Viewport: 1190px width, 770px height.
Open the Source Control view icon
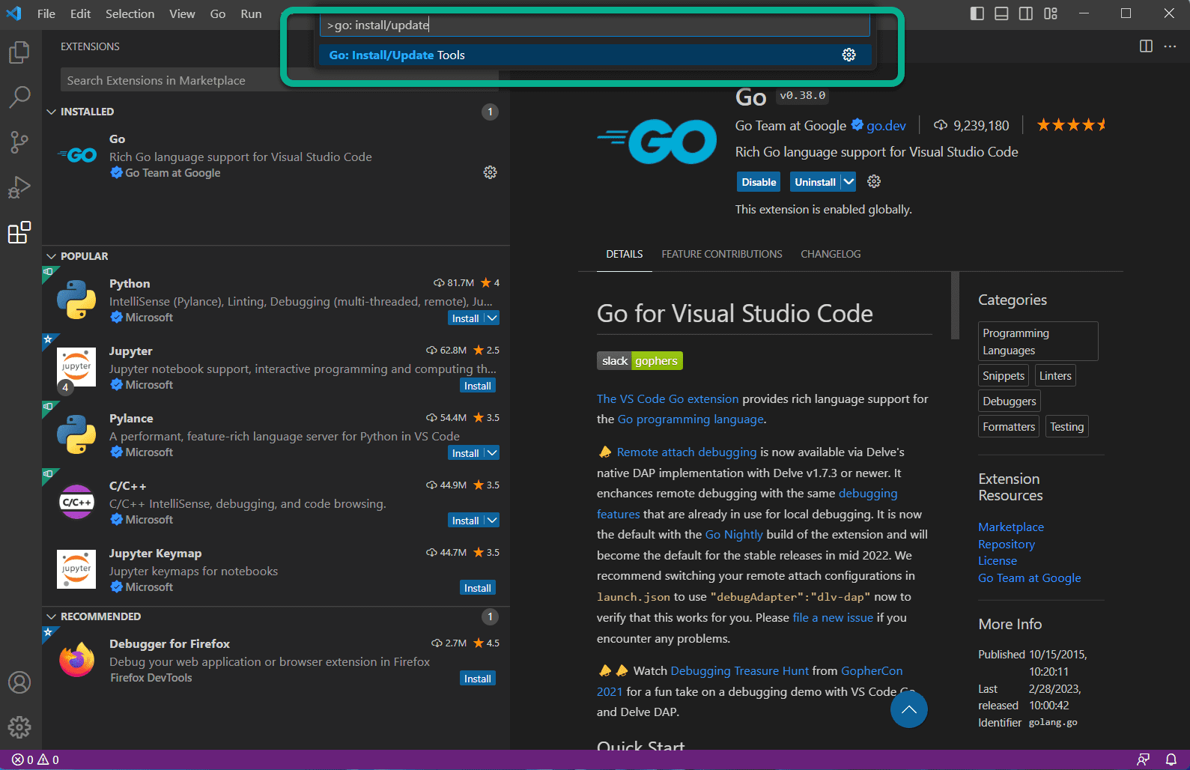[x=19, y=142]
